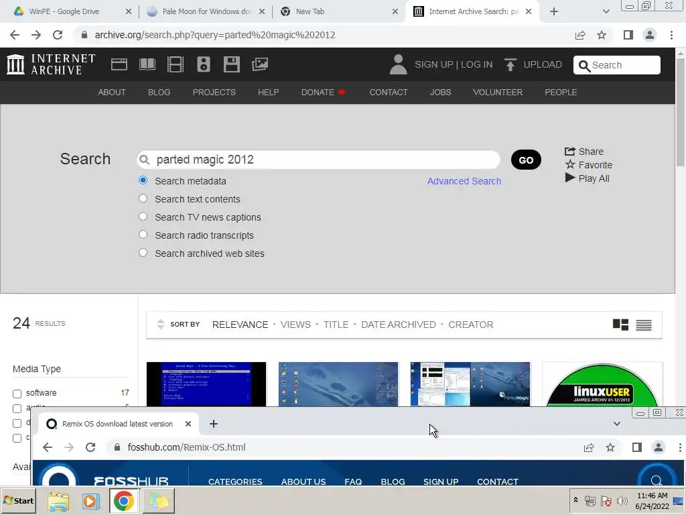Click the Favorite link

pyautogui.click(x=588, y=165)
